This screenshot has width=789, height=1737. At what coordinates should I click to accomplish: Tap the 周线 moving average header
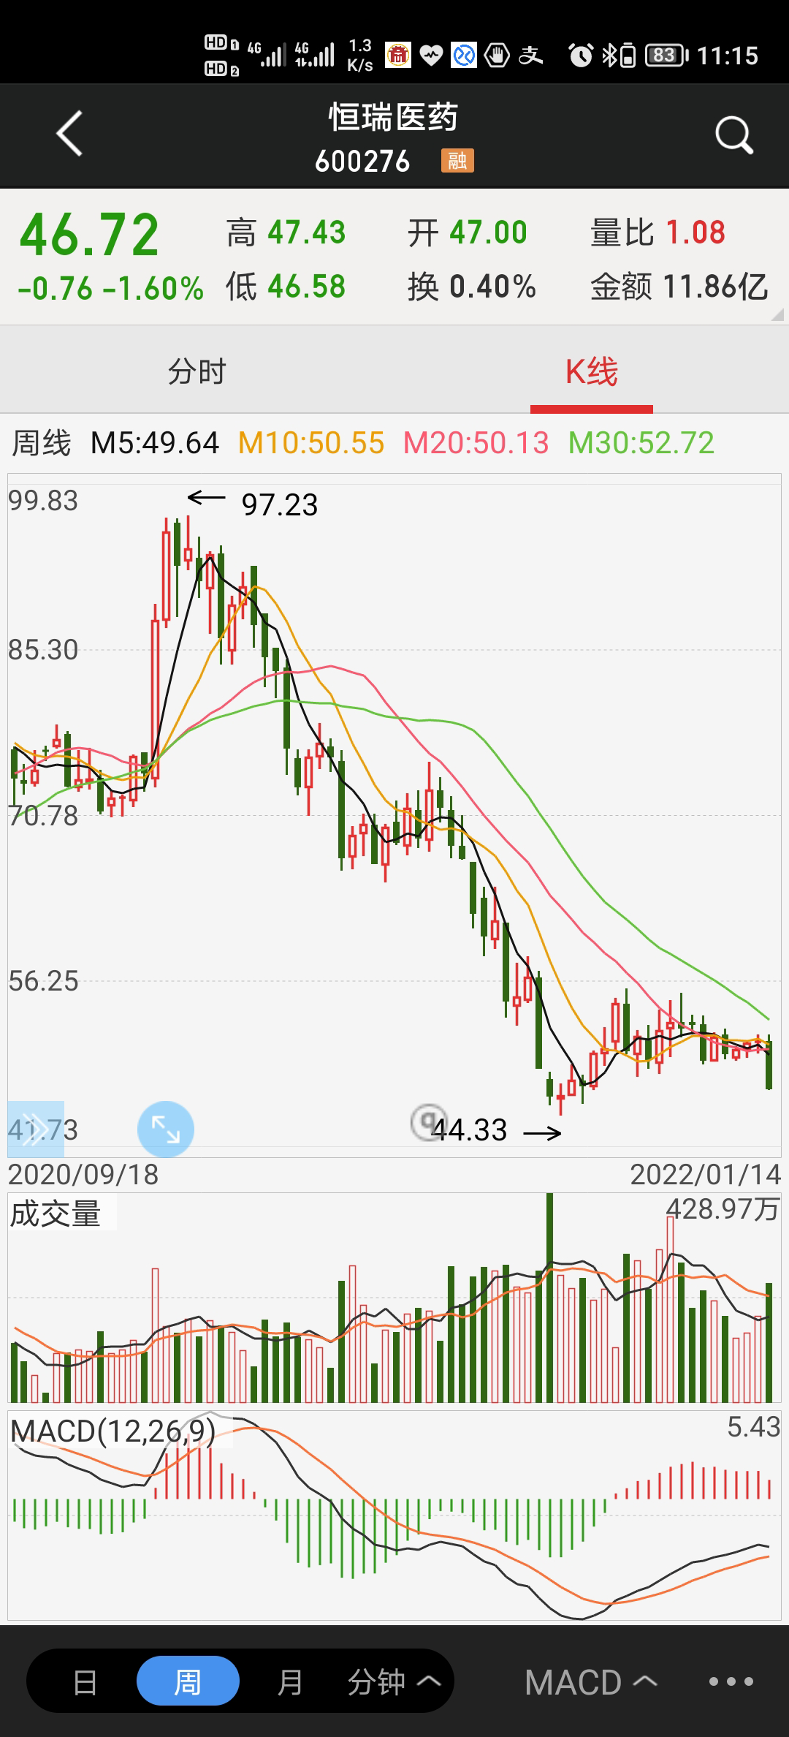click(x=42, y=443)
